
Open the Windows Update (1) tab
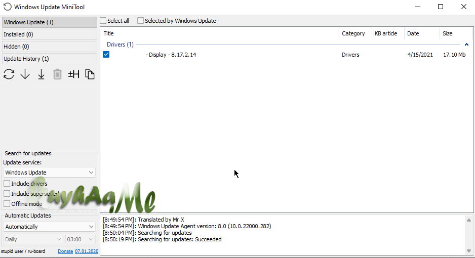[50, 22]
